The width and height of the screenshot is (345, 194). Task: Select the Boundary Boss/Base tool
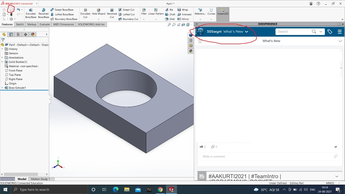tap(64, 19)
